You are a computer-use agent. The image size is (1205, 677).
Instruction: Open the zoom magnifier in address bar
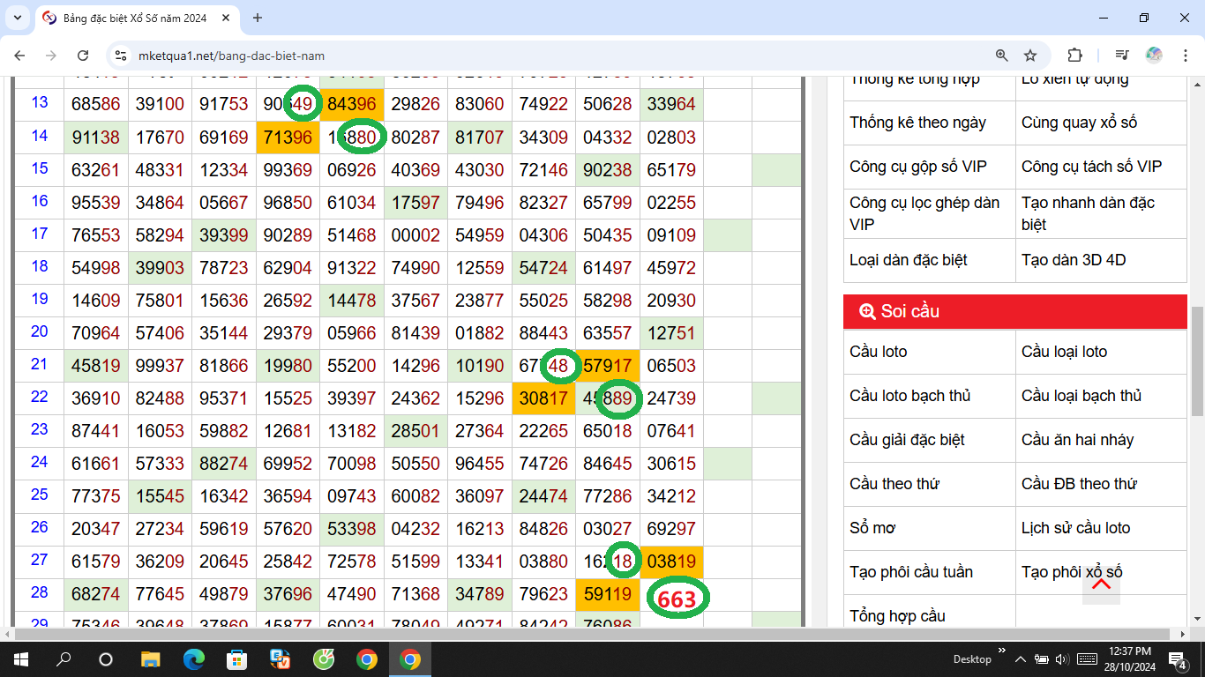pyautogui.click(x=1002, y=56)
